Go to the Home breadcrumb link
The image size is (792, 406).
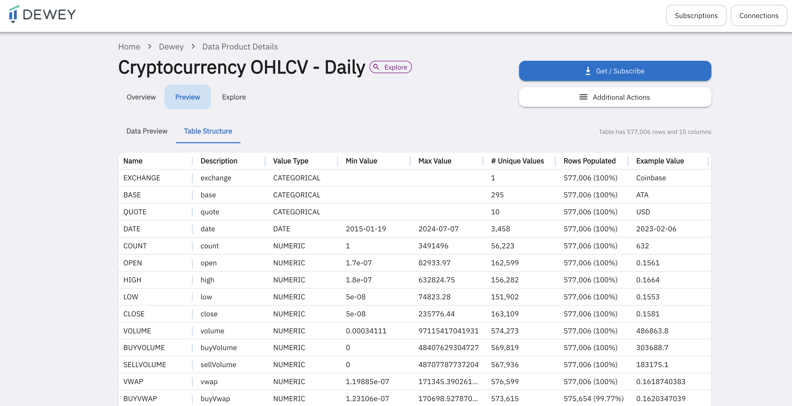129,47
